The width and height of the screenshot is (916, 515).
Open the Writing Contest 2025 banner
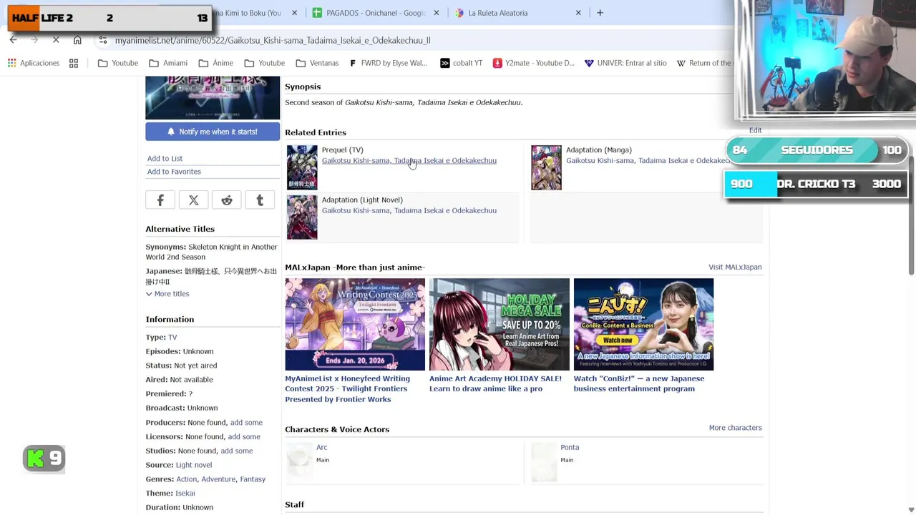point(355,324)
